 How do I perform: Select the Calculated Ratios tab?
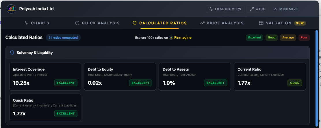click(160, 23)
